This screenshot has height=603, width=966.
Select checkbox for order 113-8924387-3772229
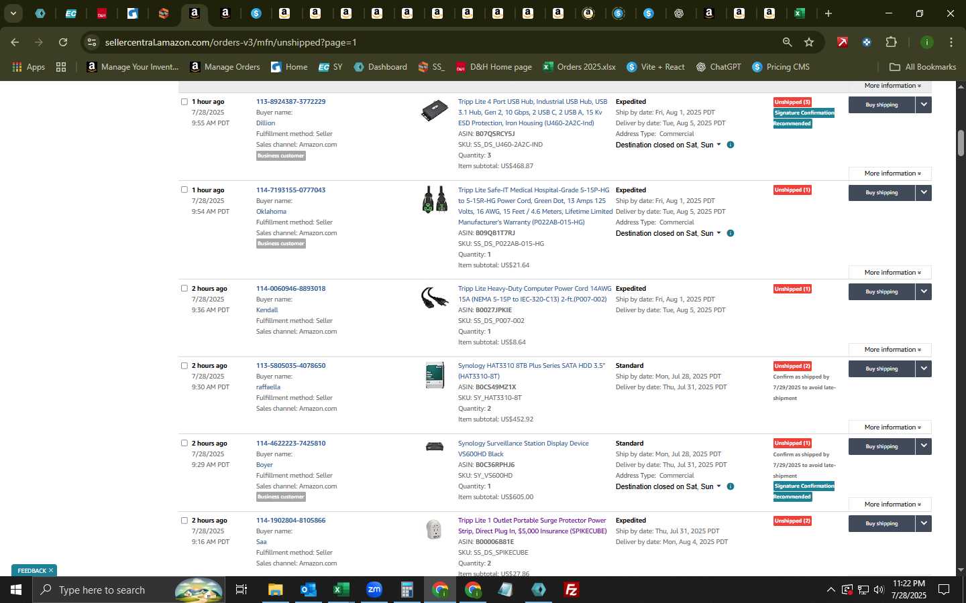pos(184,102)
